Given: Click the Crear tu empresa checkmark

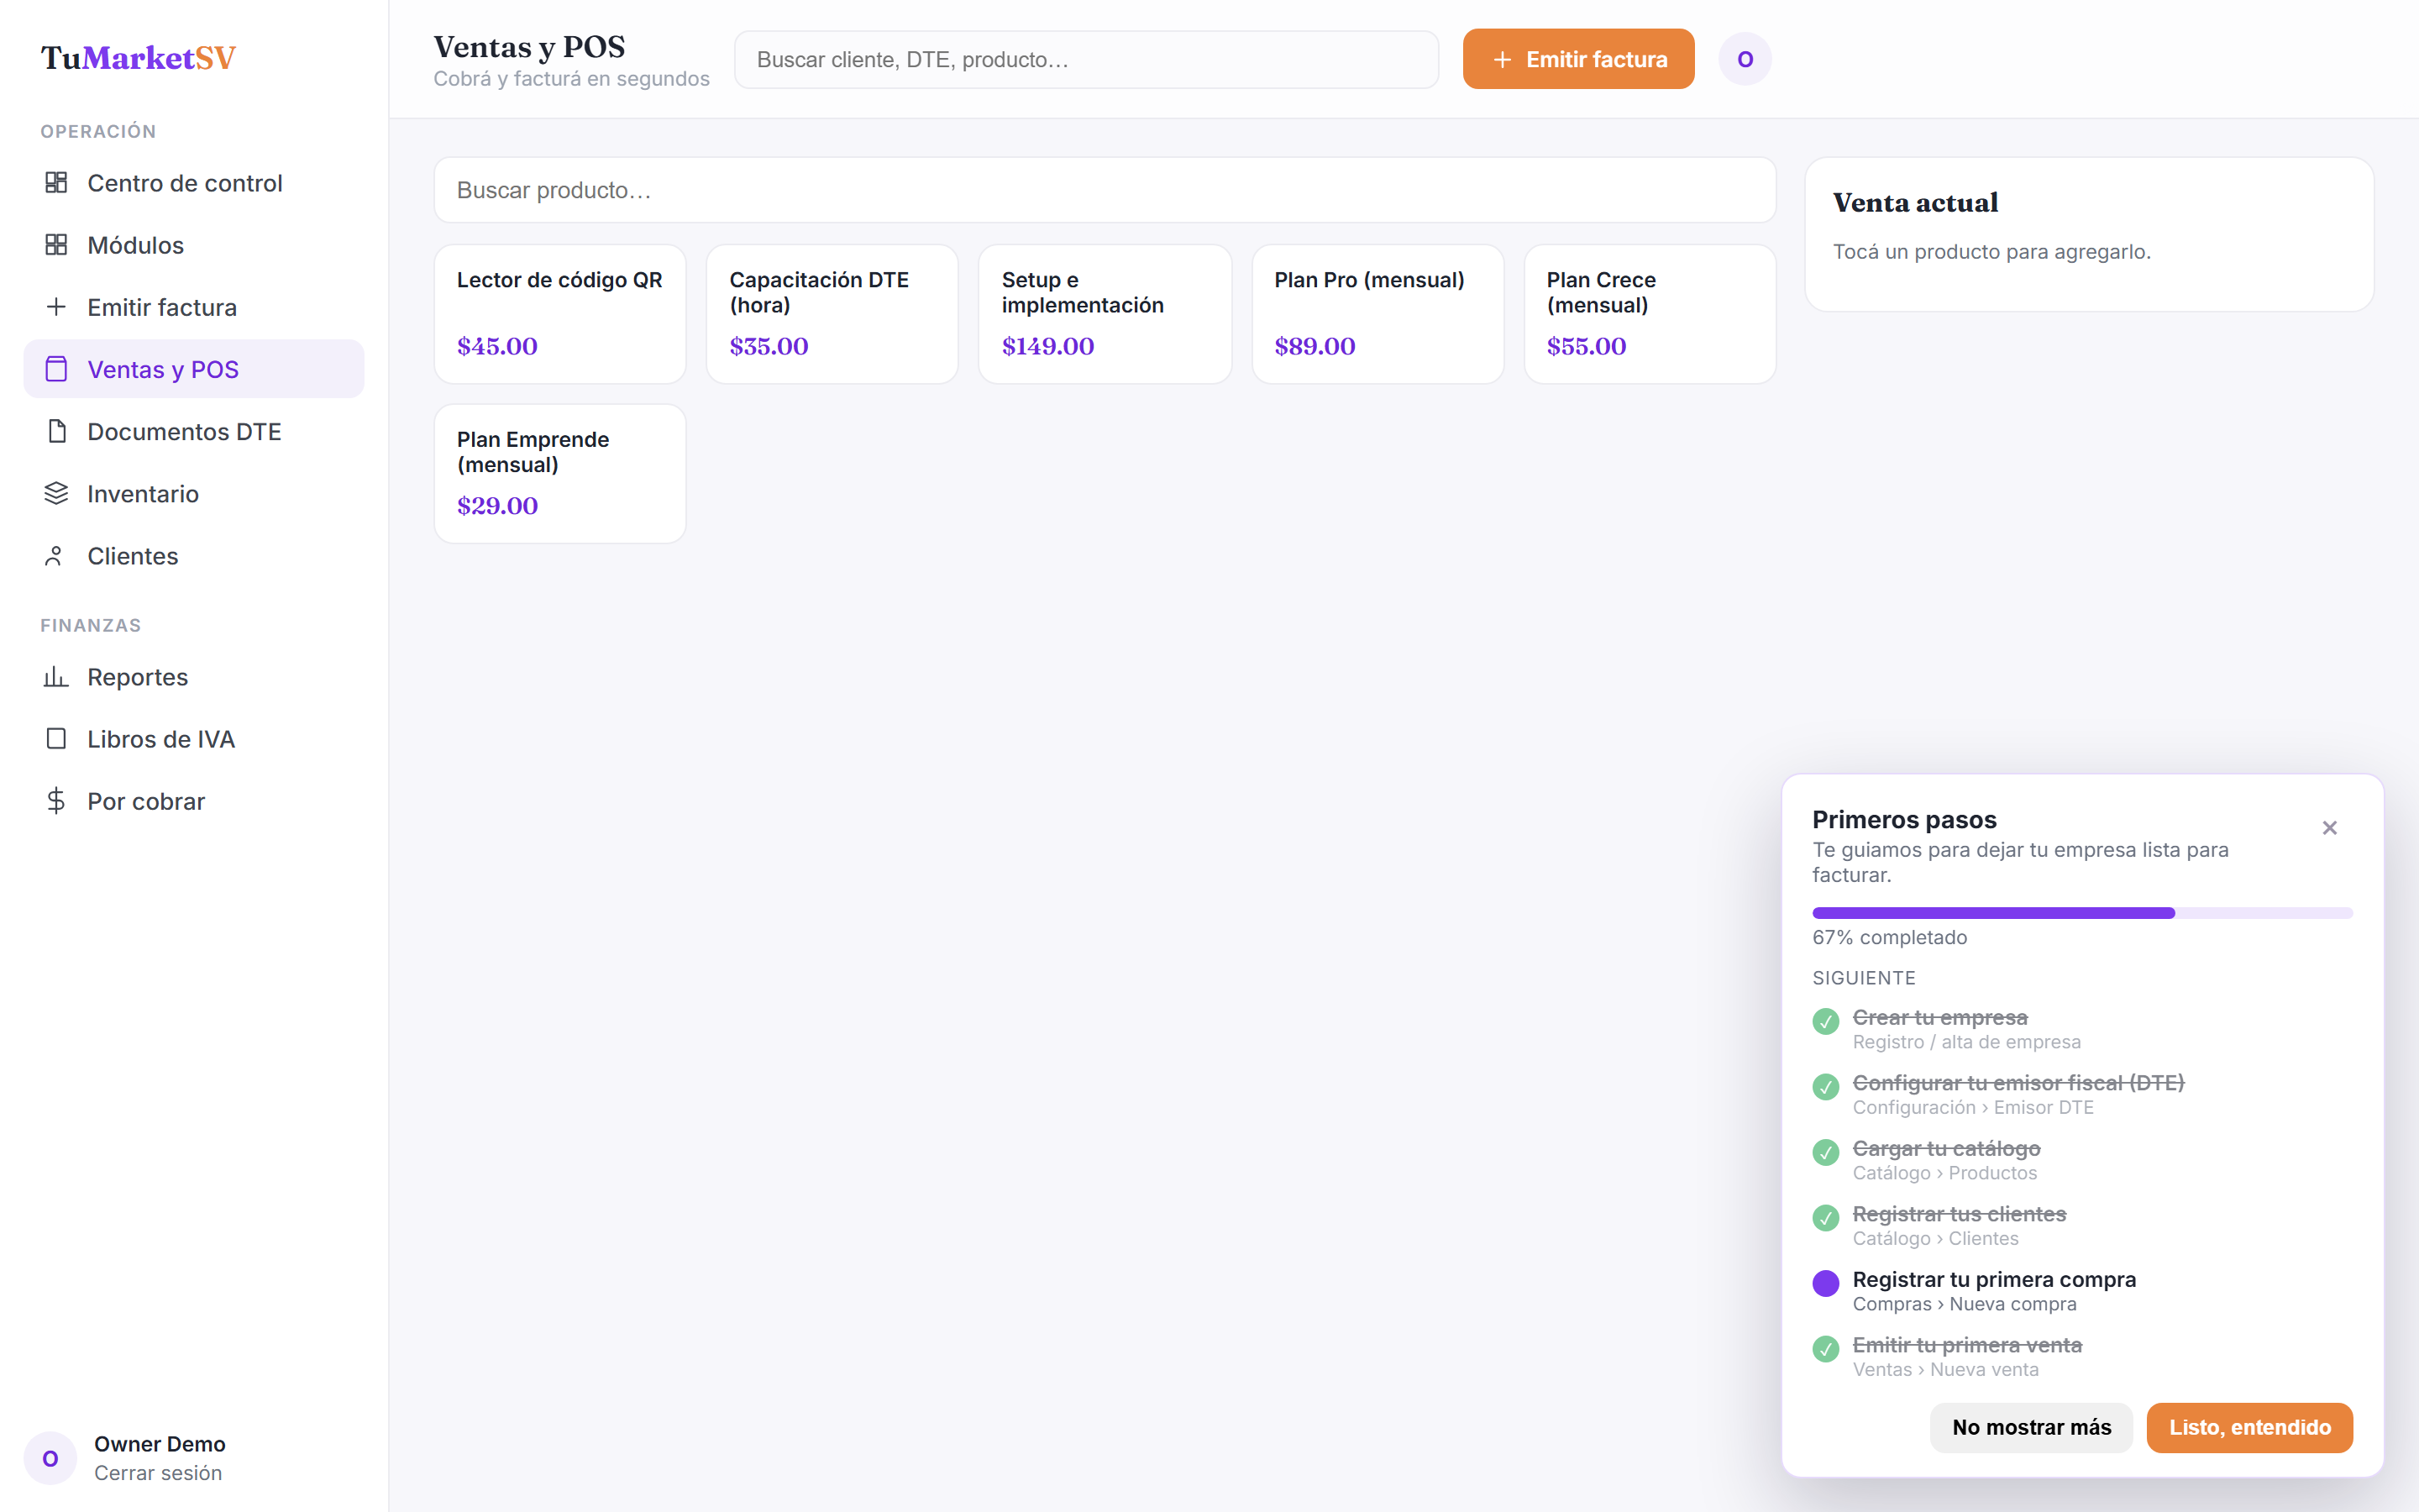Looking at the screenshot, I should [x=1825, y=1021].
